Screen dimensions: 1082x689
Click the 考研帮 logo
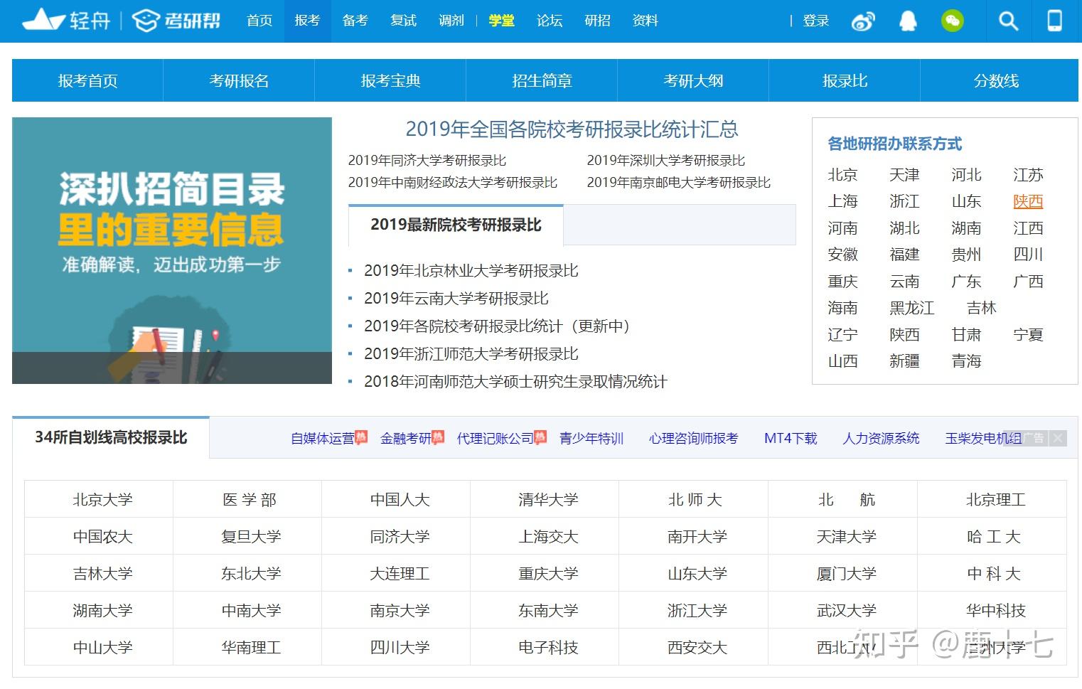pos(177,21)
